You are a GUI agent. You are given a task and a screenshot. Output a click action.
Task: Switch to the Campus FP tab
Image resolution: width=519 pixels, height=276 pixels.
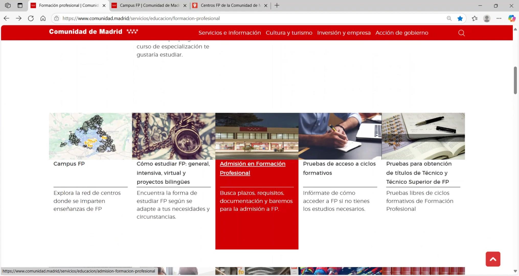point(150,5)
